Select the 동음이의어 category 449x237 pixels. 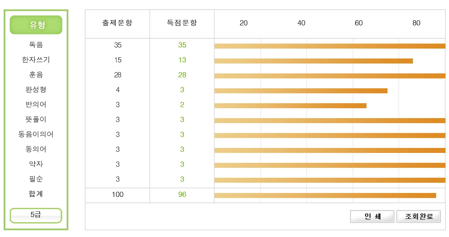click(35, 134)
